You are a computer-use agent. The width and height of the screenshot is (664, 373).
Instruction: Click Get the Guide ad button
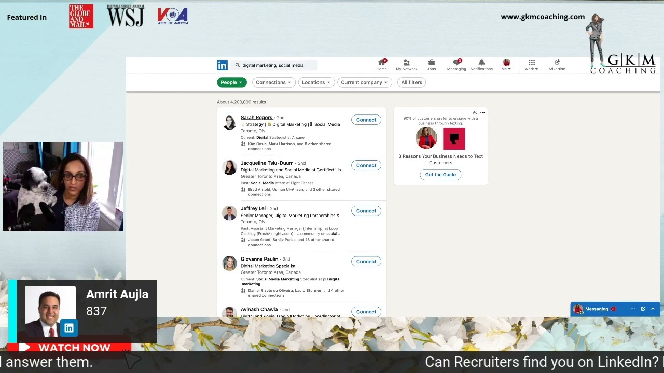[440, 175]
